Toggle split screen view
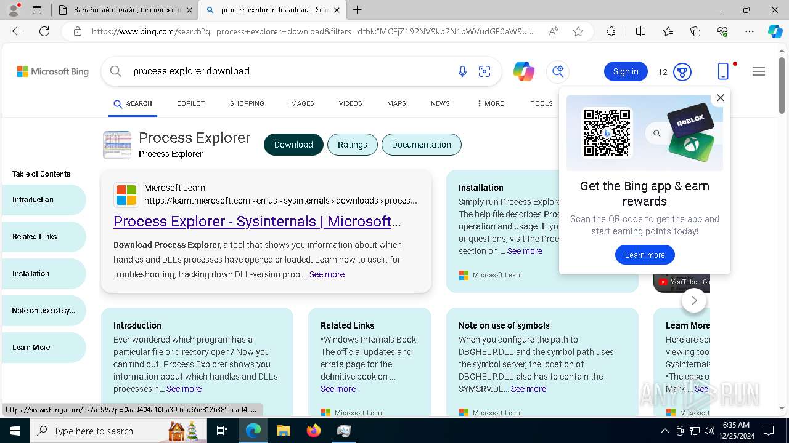Viewport: 789px width, 443px height. coord(640,31)
